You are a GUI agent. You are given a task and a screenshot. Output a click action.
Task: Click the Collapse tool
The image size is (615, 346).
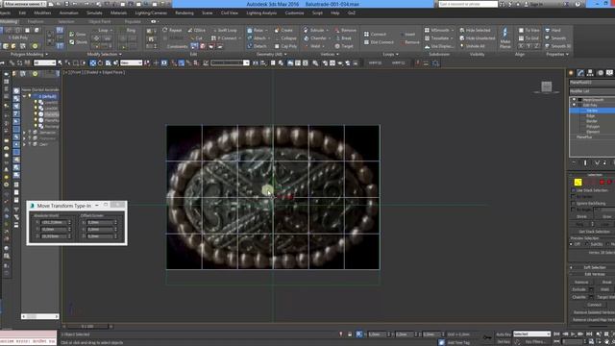(x=285, y=38)
